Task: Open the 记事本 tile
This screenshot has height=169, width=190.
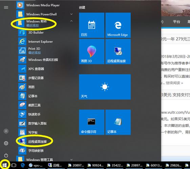Action: pyautogui.click(x=118, y=122)
